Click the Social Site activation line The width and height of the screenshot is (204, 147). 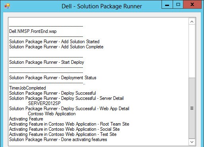point(64,129)
